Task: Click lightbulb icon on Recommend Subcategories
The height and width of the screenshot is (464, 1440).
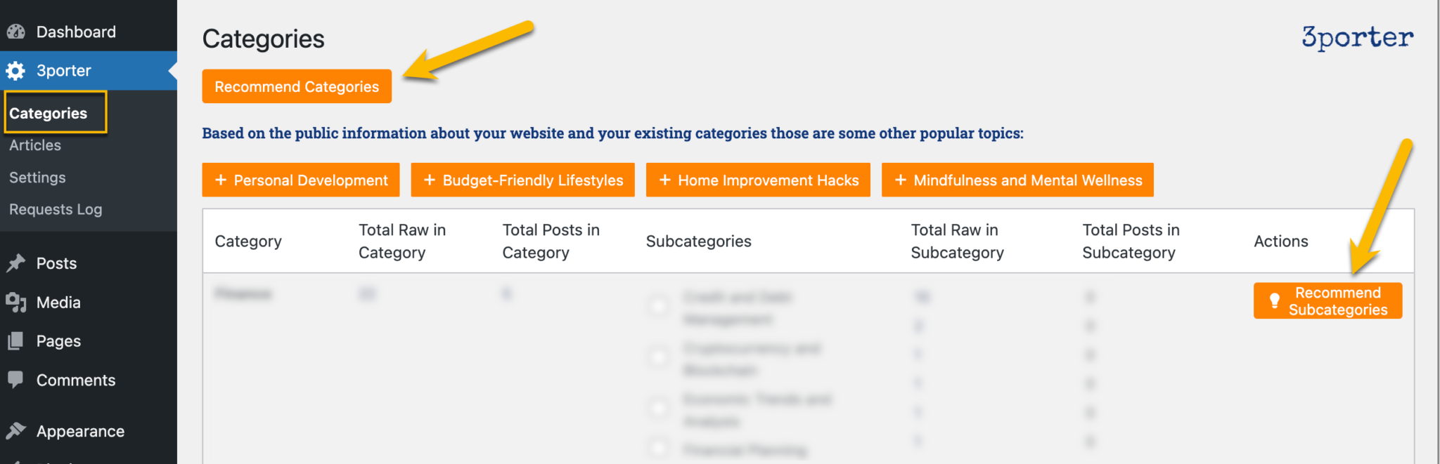Action: (1274, 301)
